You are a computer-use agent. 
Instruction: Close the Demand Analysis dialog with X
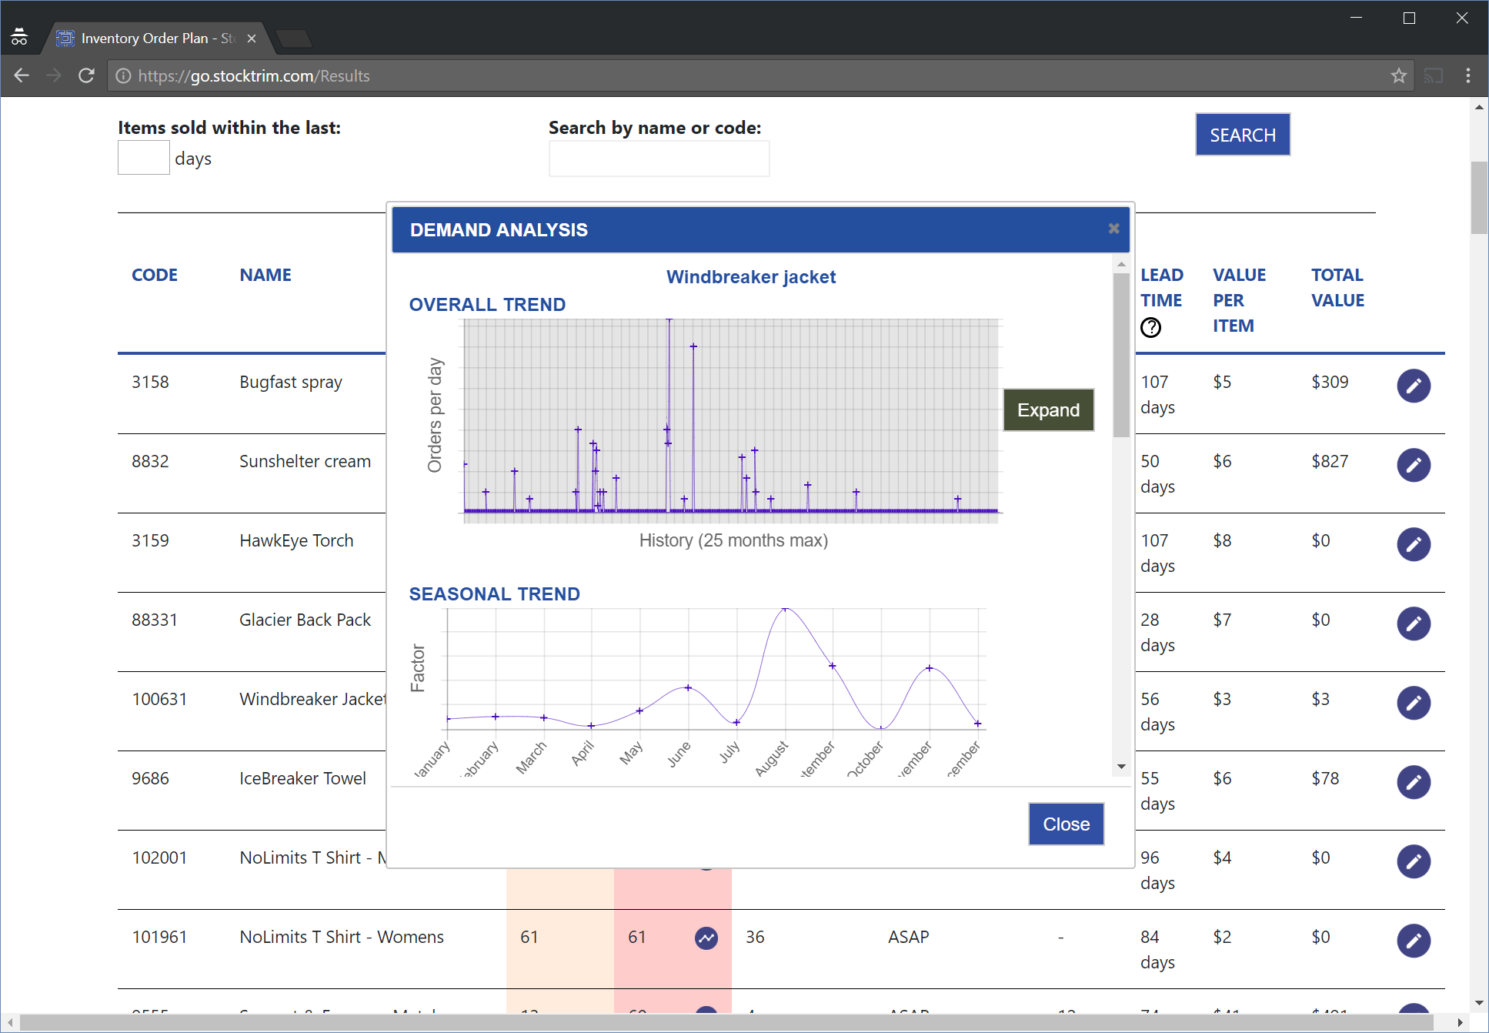pos(1113,229)
